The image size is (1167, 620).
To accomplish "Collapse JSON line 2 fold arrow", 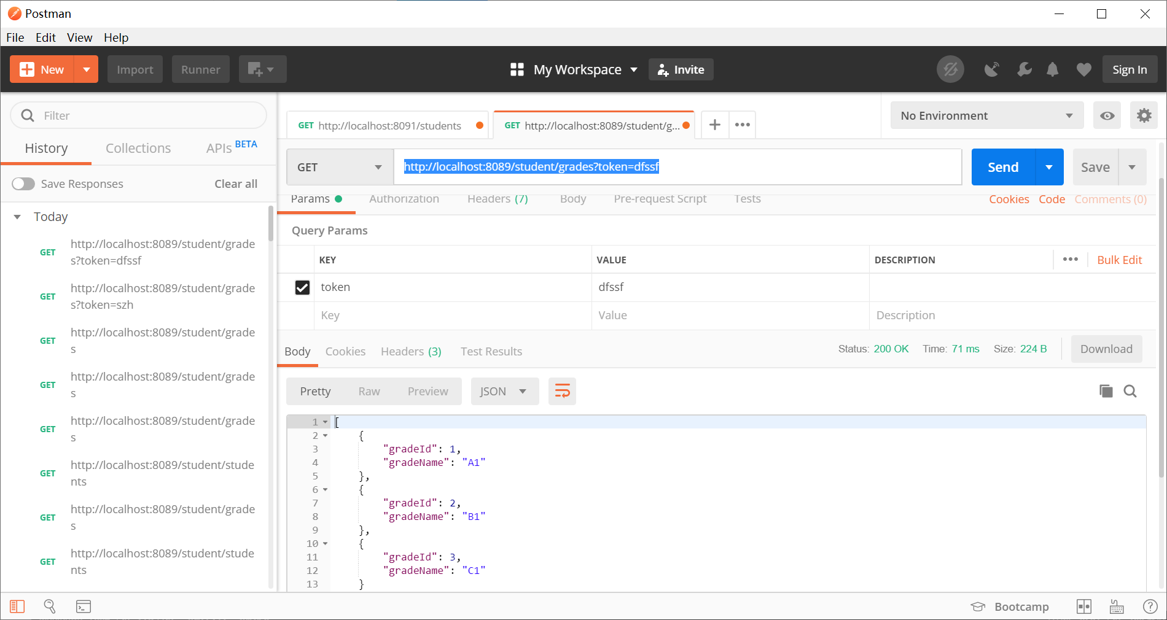I will 326,435.
